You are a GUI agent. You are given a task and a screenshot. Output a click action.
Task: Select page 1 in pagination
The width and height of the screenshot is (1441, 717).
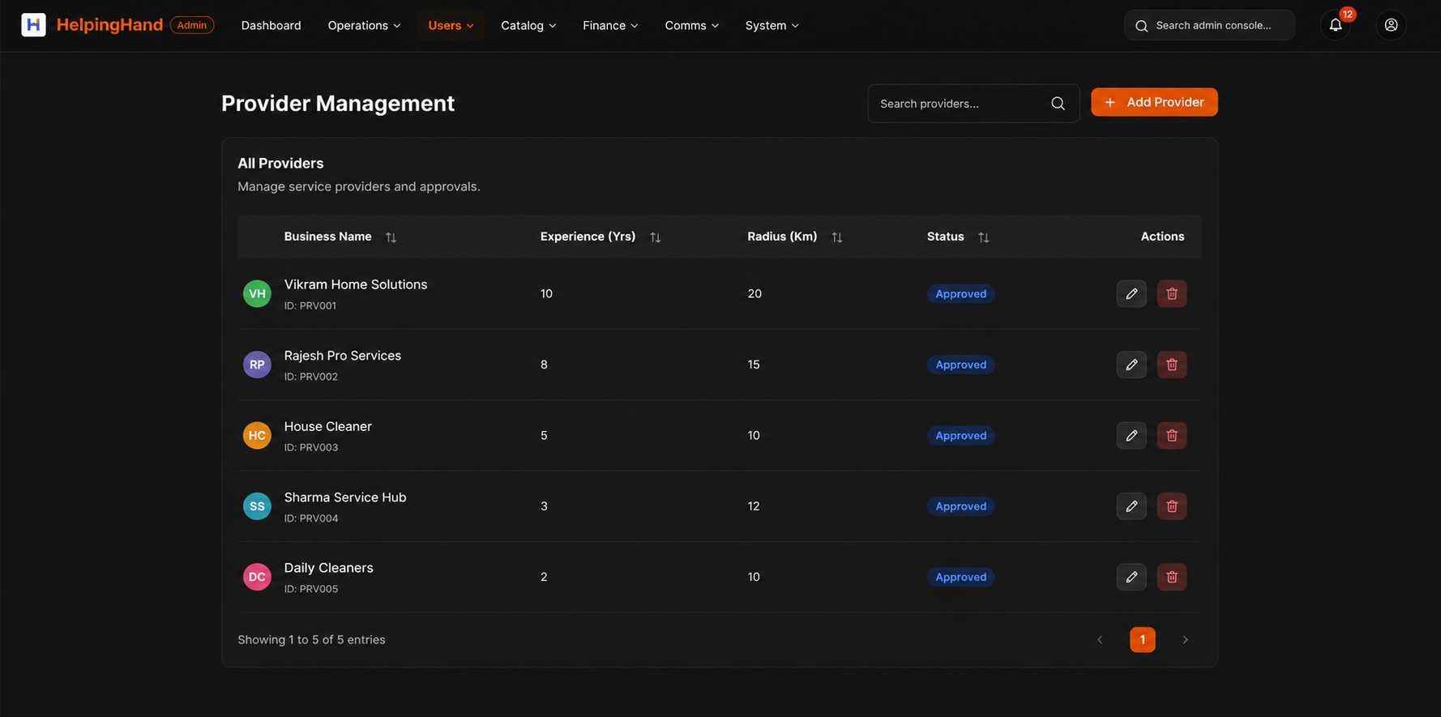pyautogui.click(x=1143, y=640)
